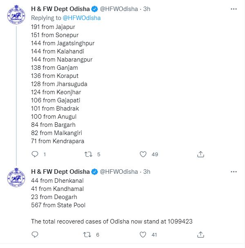Image resolution: width=245 pixels, height=248 pixels.
Task: Open the second tweet's 3h timestamp
Action: 147,172
